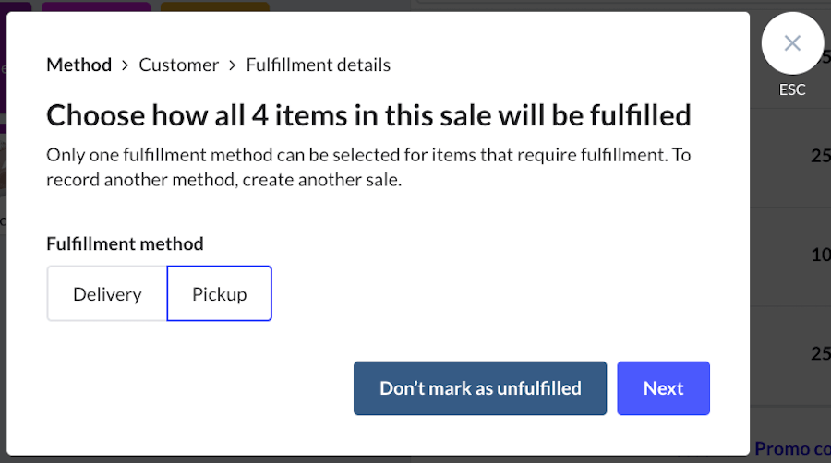
Task: Jump to the Customer breadcrumb step
Action: 178,65
